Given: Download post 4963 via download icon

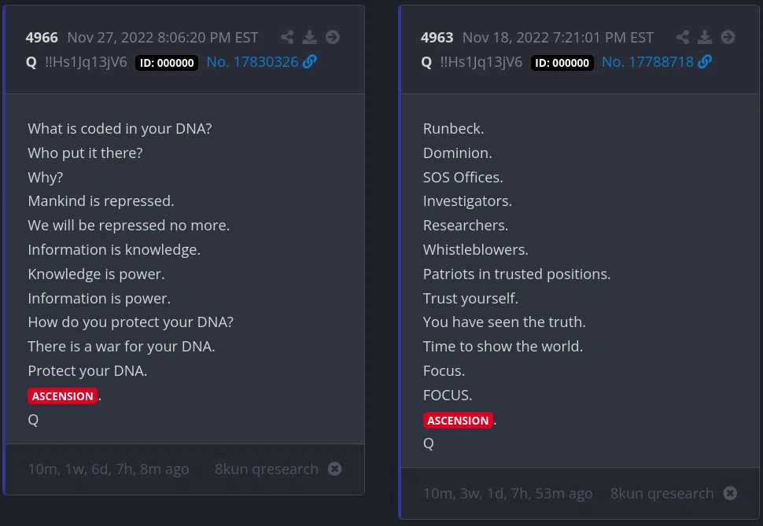Looking at the screenshot, I should pyautogui.click(x=705, y=37).
